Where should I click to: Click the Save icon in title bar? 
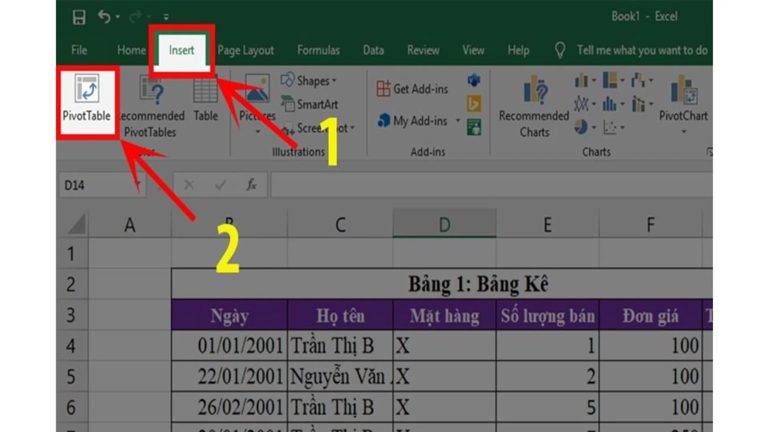pos(79,17)
